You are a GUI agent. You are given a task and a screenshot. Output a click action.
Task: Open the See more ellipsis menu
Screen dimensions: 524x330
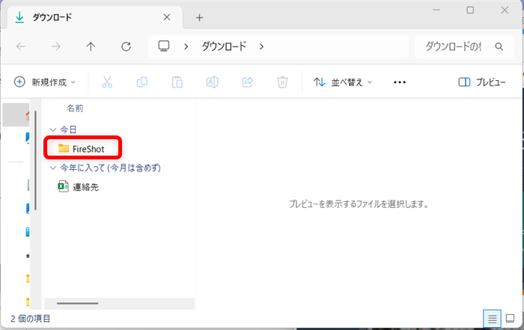400,82
